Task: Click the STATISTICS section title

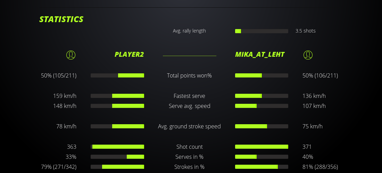Action: pos(61,19)
